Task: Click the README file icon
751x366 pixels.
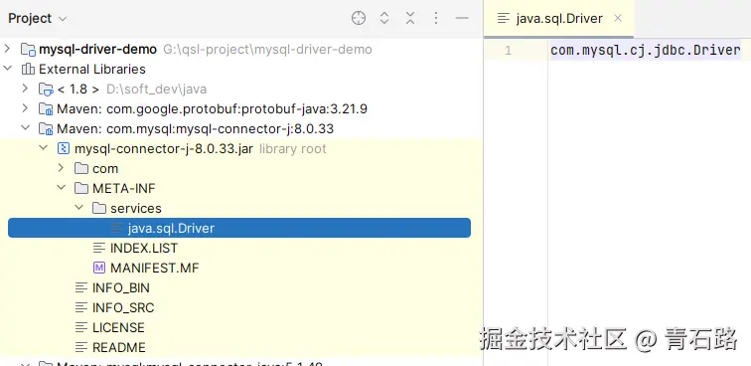Action: pos(81,347)
